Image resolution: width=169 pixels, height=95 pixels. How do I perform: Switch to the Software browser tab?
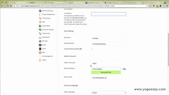pos(75,3)
